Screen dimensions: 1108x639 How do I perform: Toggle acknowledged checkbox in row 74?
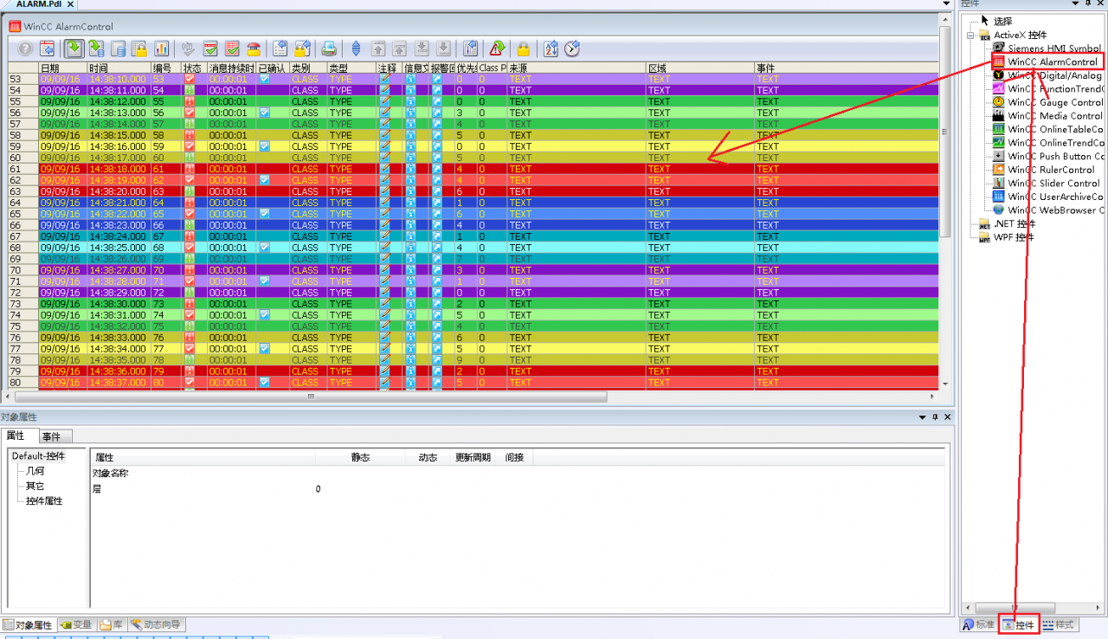(x=265, y=315)
